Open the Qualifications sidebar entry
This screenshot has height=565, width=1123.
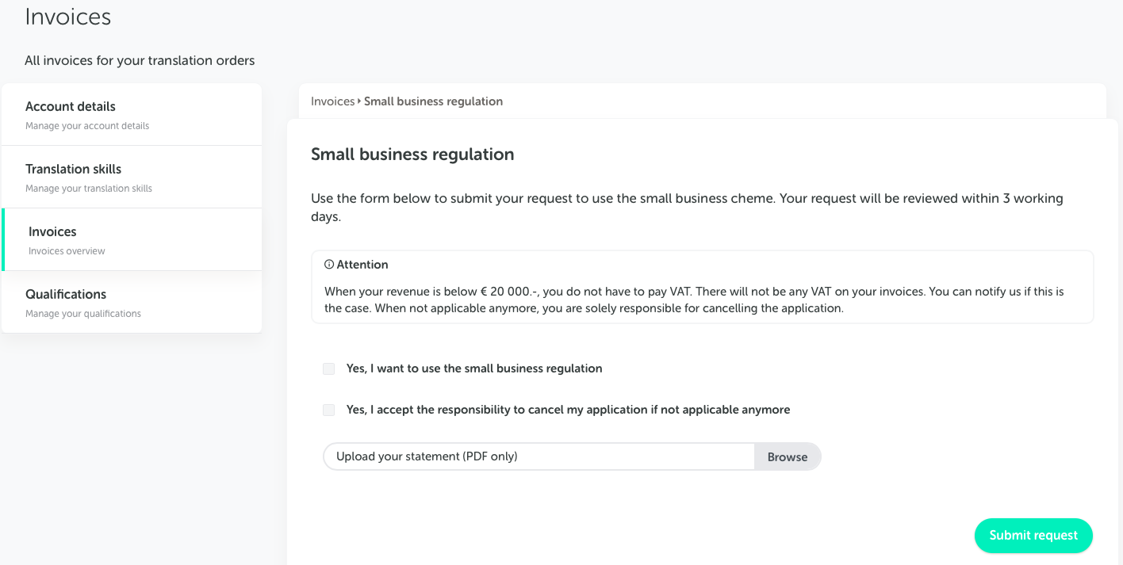(132, 303)
